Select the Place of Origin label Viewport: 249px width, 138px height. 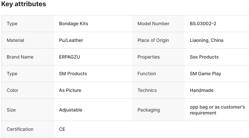pos(153,40)
